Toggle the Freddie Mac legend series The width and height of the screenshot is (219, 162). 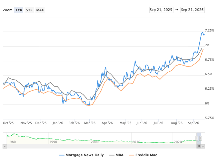coord(143,155)
